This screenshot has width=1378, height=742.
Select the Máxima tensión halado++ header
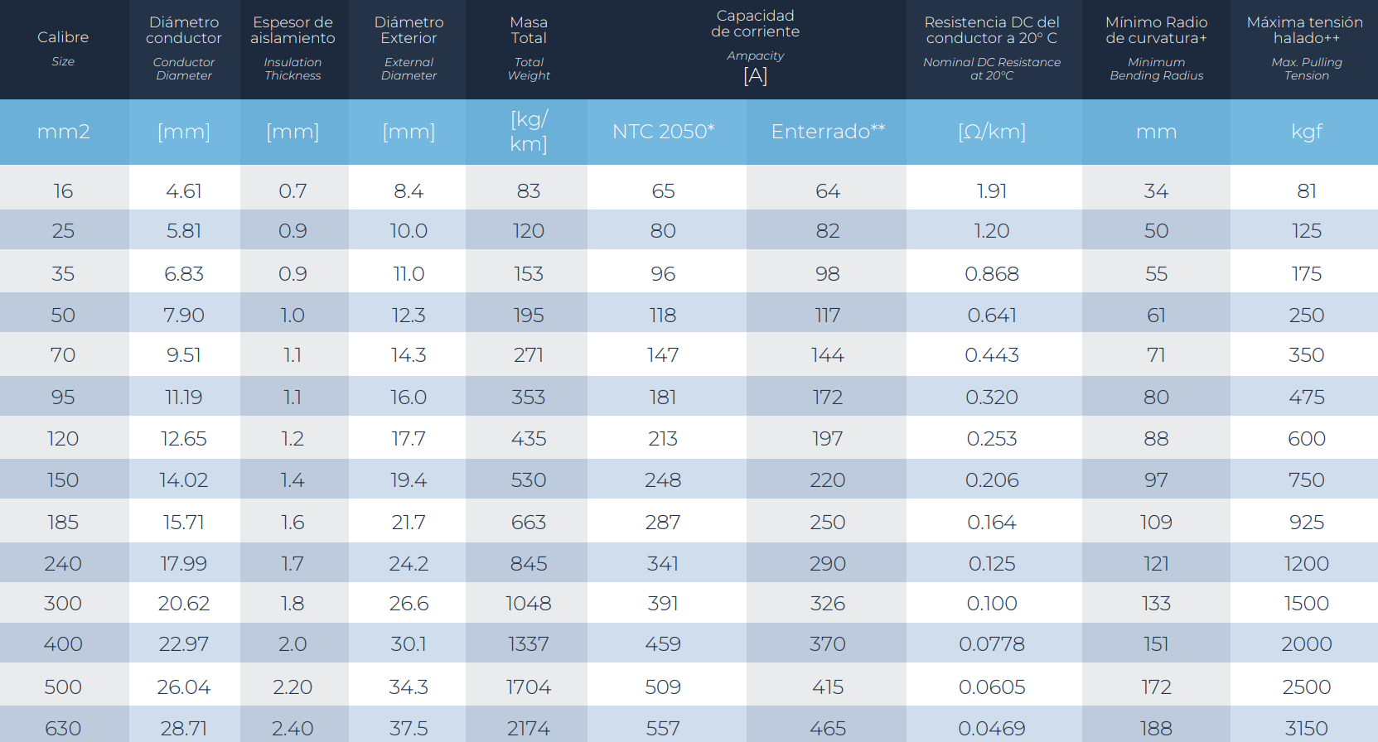pyautogui.click(x=1305, y=48)
